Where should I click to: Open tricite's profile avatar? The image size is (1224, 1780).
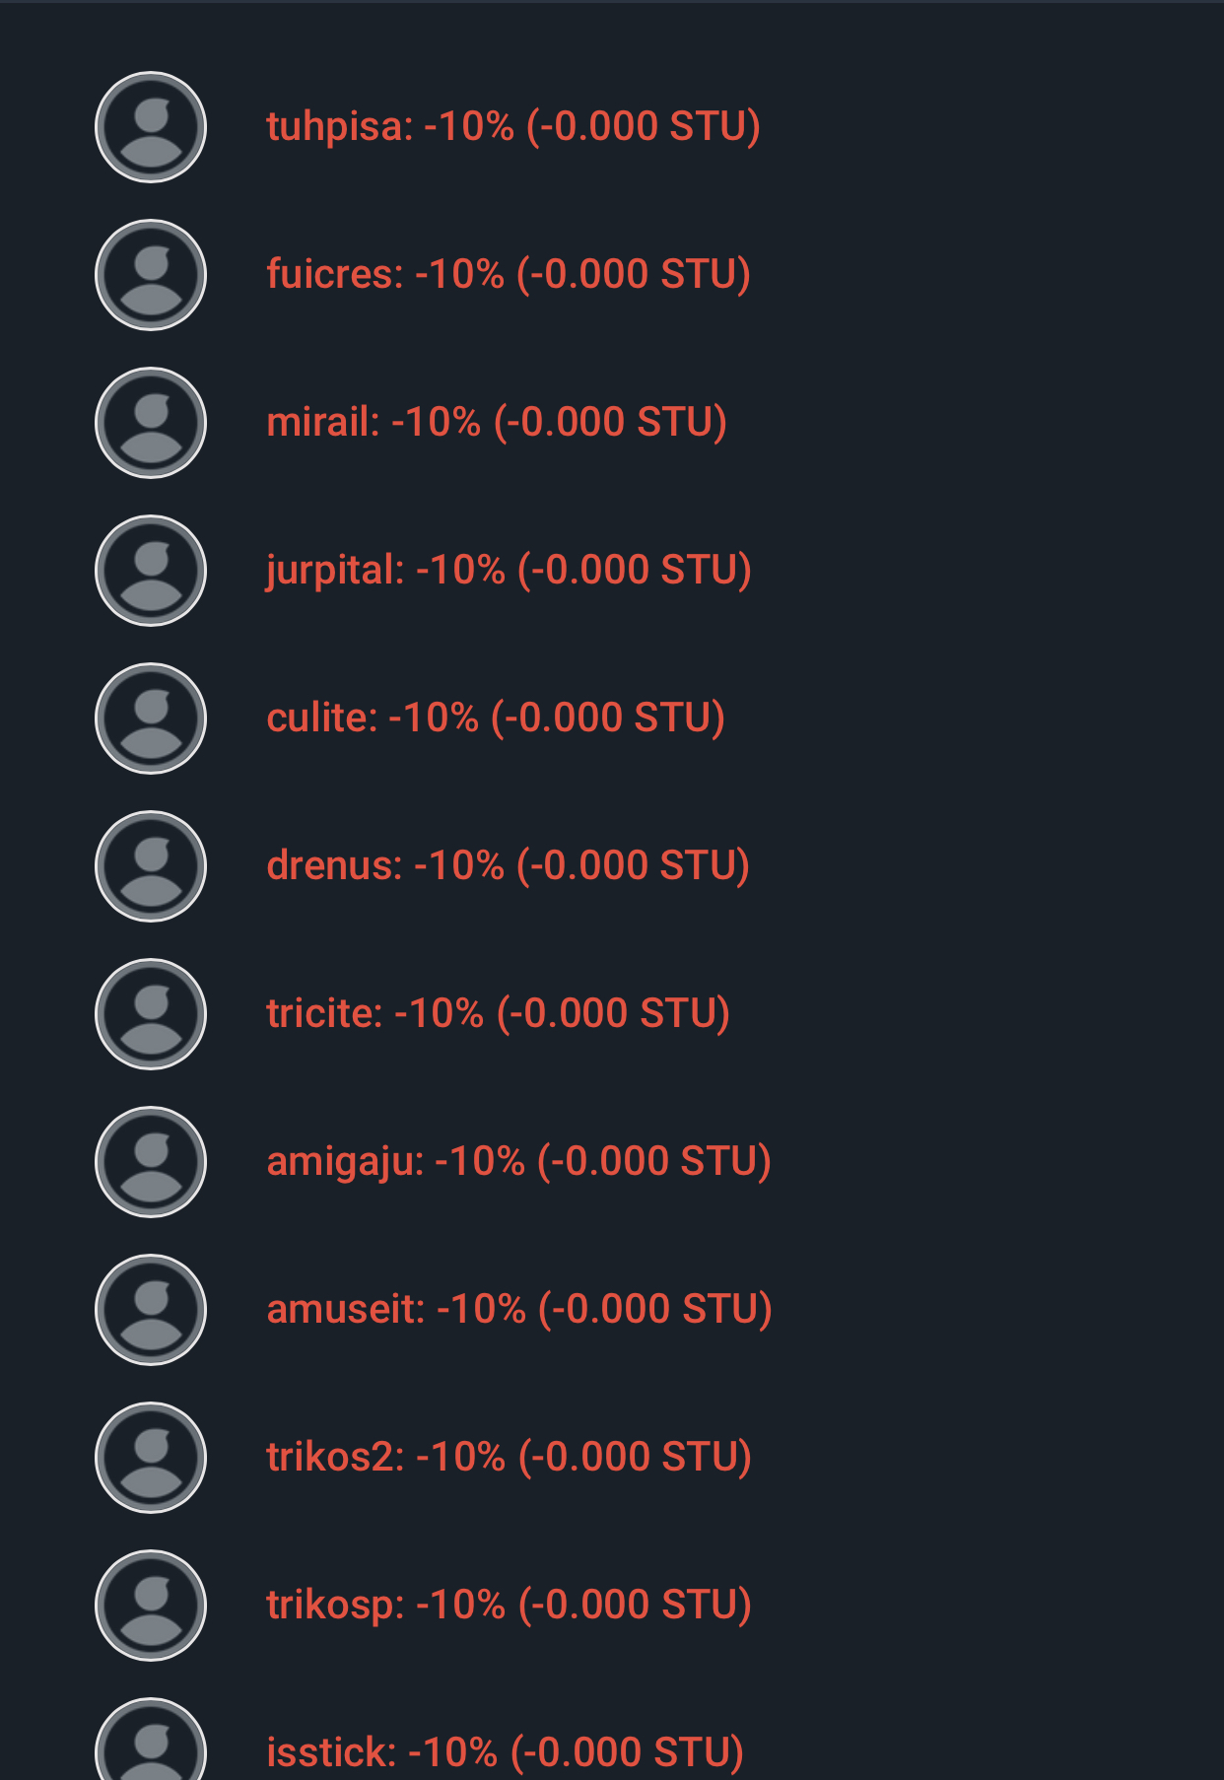point(151,1014)
